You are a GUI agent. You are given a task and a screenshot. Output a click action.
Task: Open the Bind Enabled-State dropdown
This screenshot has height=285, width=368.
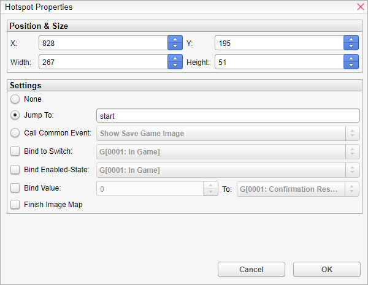coord(227,170)
